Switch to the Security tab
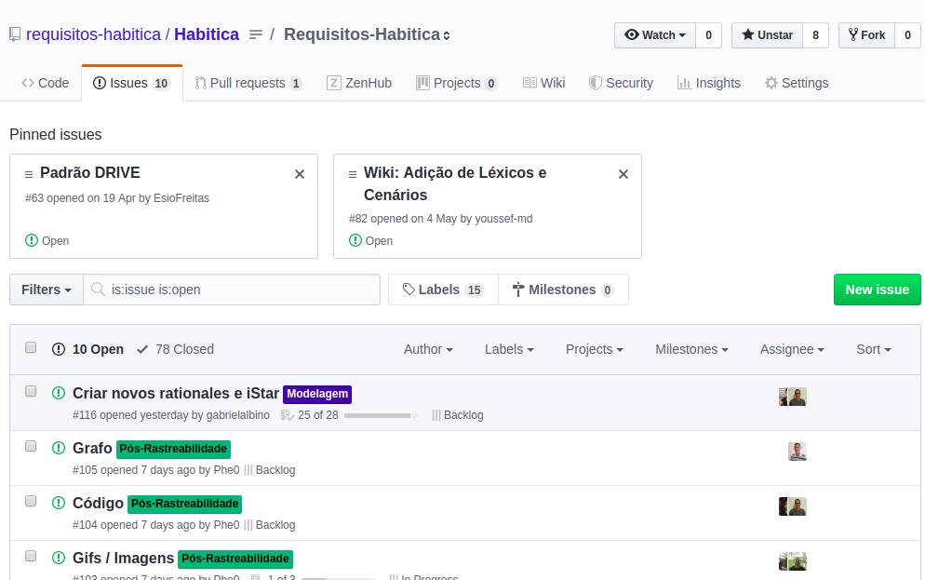The width and height of the screenshot is (925, 580). click(x=622, y=83)
